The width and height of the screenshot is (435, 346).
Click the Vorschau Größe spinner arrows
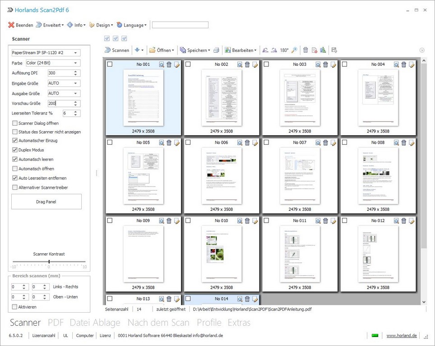[75, 103]
